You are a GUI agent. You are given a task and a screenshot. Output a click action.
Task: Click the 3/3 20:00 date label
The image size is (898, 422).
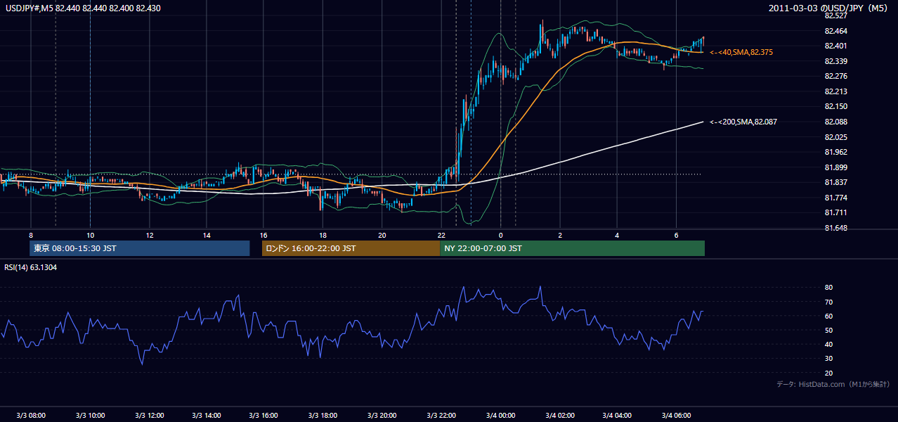[382, 416]
